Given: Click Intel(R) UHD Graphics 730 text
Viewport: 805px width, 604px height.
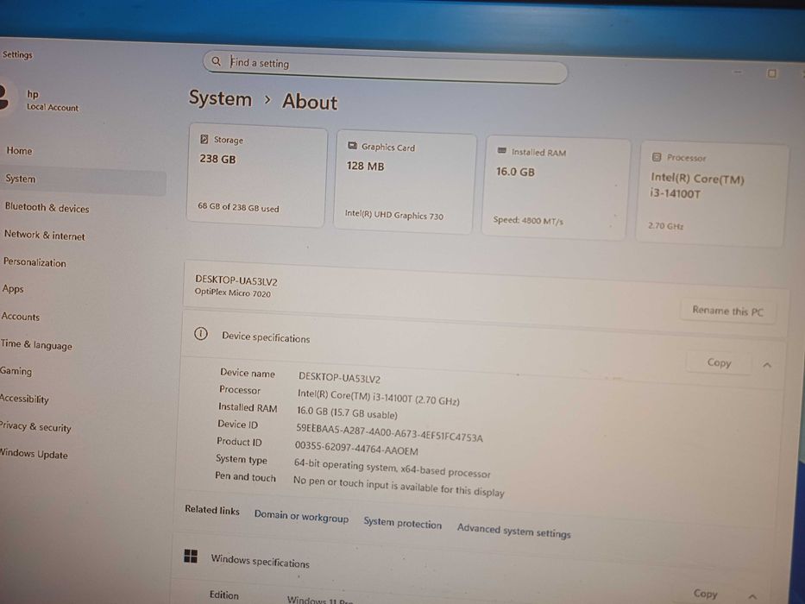Looking at the screenshot, I should pos(393,215).
